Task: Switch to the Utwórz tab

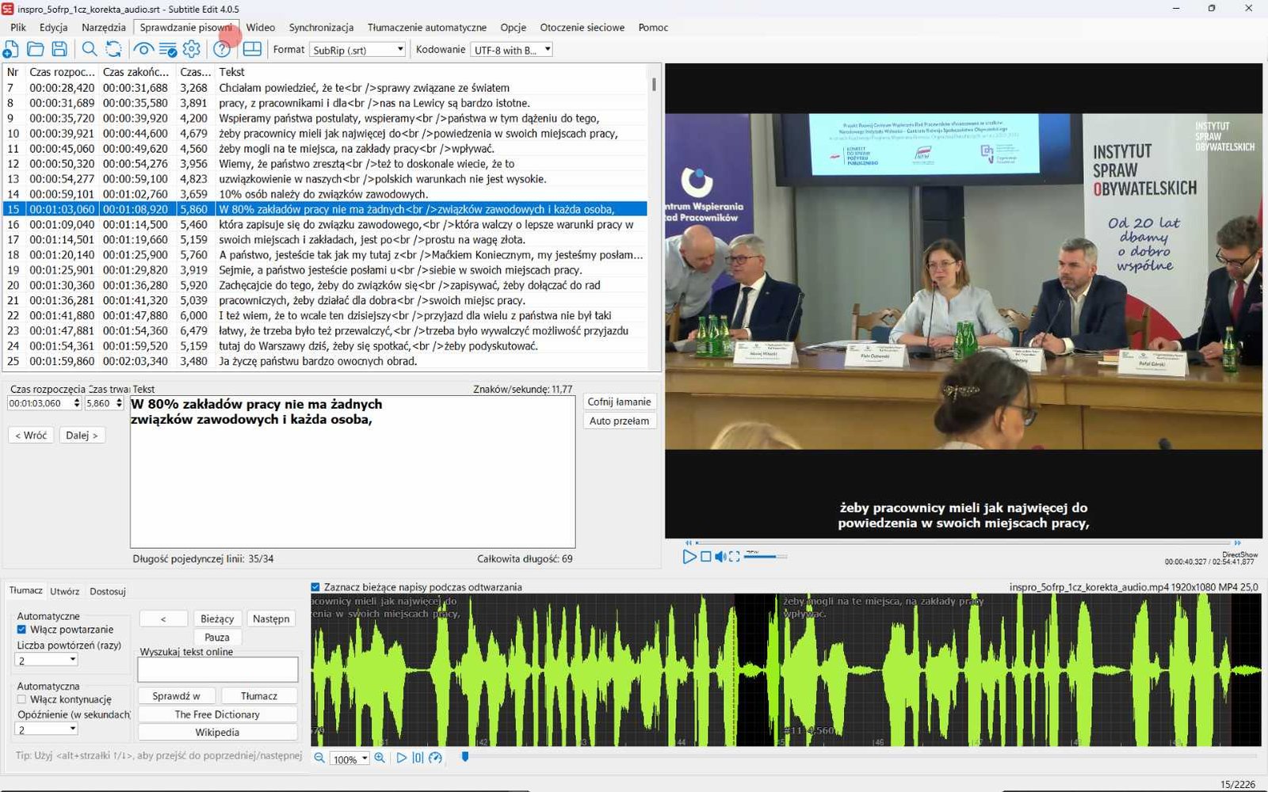Action: coord(64,592)
